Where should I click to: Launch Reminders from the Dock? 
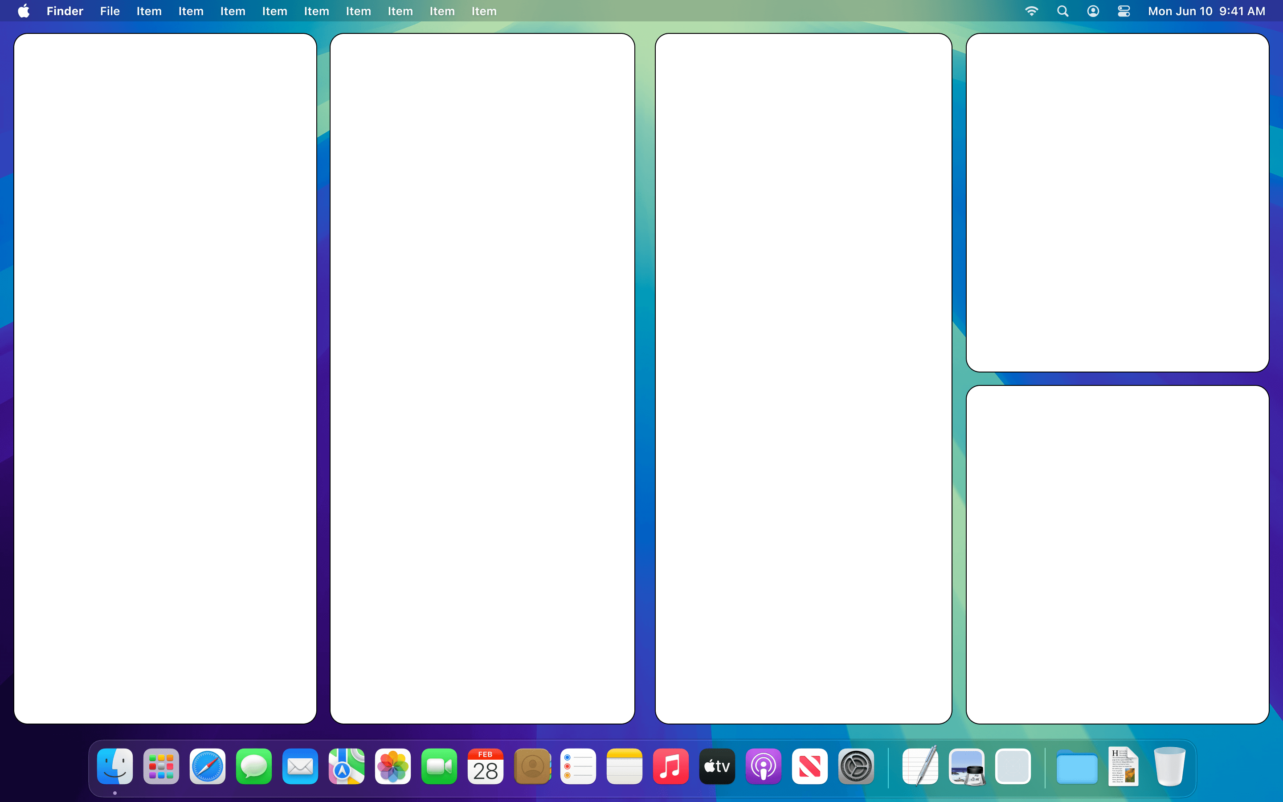coord(578,766)
